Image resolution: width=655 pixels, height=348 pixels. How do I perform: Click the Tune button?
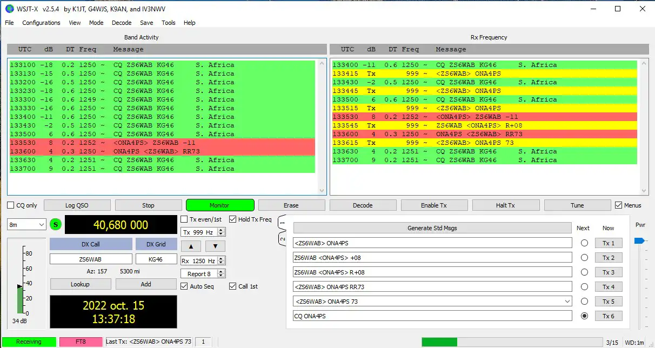click(577, 205)
